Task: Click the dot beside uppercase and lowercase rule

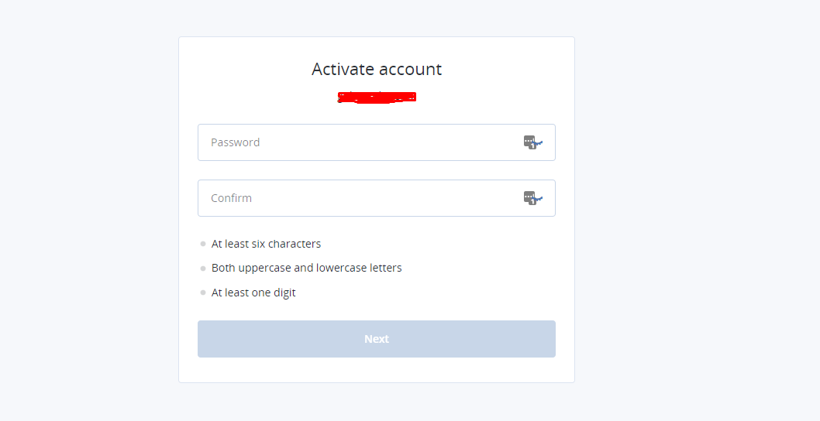Action: click(x=203, y=269)
